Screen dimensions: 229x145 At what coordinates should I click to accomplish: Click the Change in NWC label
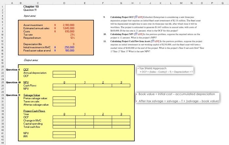[32, 121]
